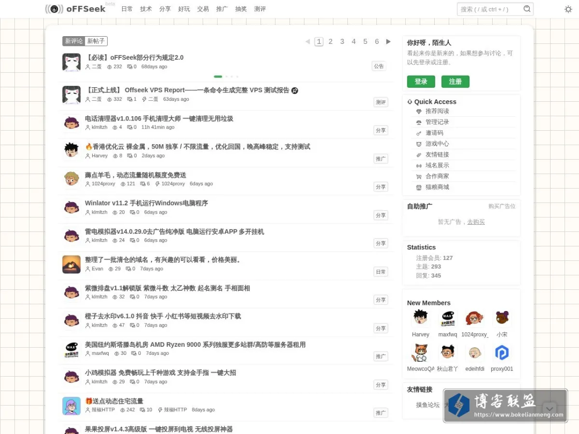Open the 1024proxy_ member avatar
The height and width of the screenshot is (434, 579).
[x=475, y=318]
